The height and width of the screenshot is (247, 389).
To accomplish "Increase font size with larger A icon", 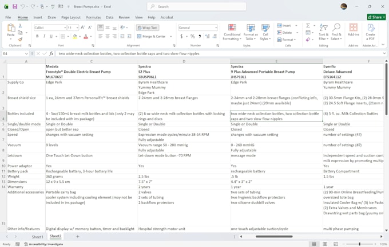I will (82, 28).
